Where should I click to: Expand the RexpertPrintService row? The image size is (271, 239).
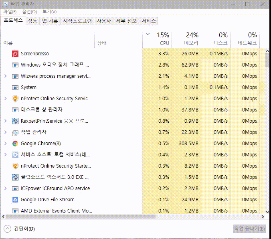(6, 121)
